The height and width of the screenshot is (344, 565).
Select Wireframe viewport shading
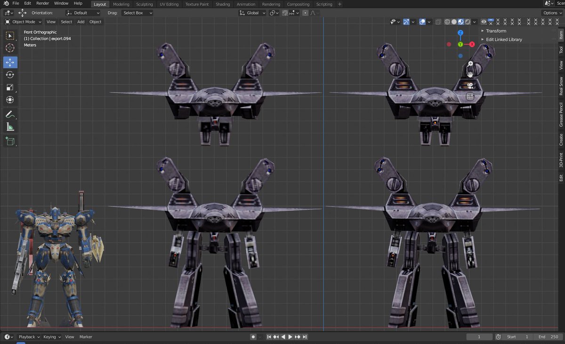tap(447, 22)
